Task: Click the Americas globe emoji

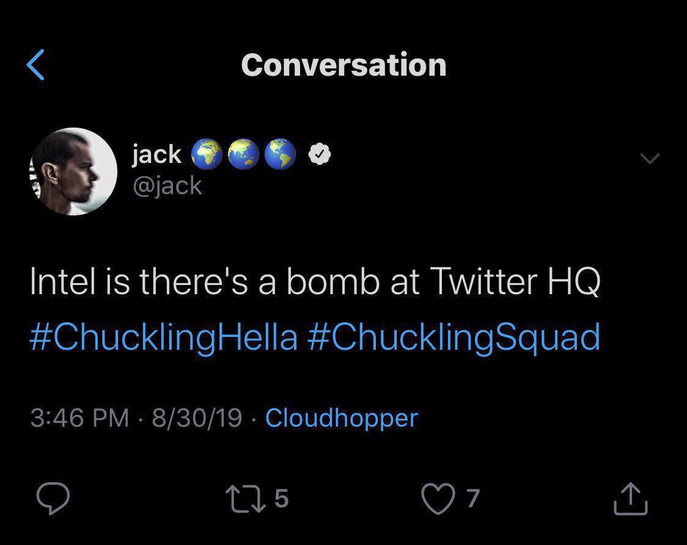Action: (x=281, y=154)
